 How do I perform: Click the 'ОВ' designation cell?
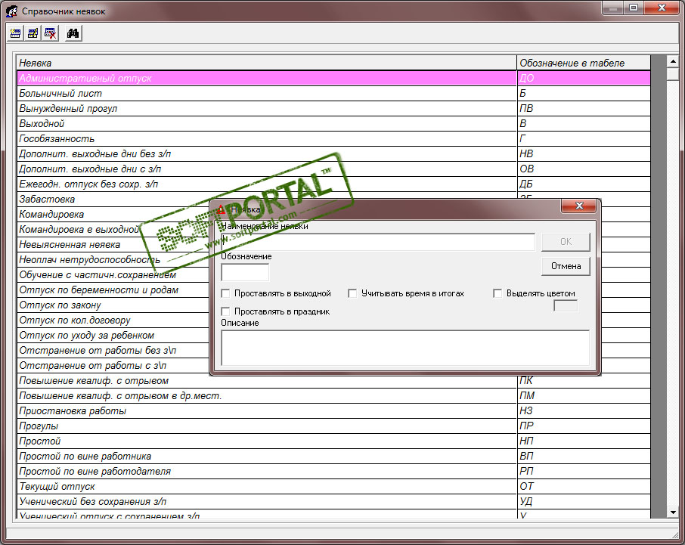click(584, 169)
